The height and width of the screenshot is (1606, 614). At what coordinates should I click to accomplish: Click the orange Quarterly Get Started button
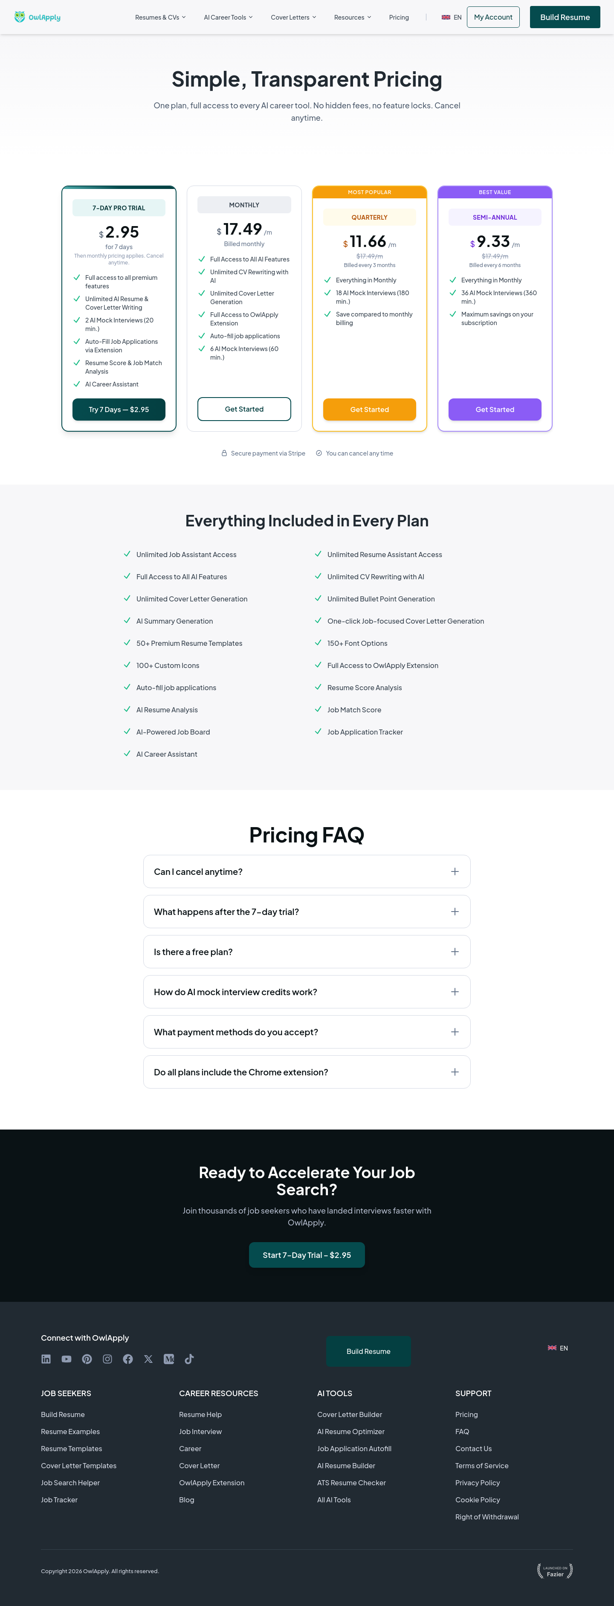click(370, 409)
